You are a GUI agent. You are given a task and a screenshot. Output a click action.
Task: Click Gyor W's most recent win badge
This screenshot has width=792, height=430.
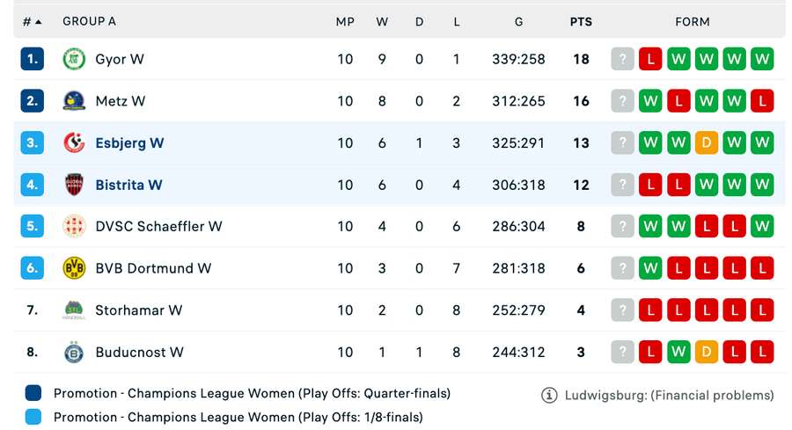(x=762, y=59)
